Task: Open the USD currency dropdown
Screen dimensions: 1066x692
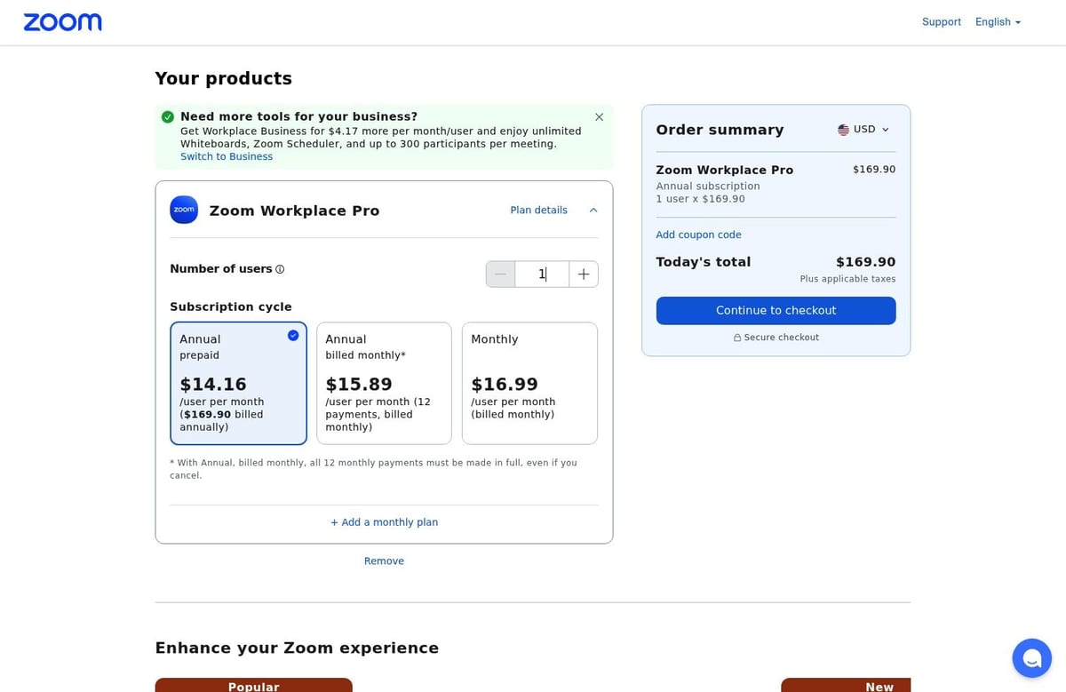Action: coord(863,130)
